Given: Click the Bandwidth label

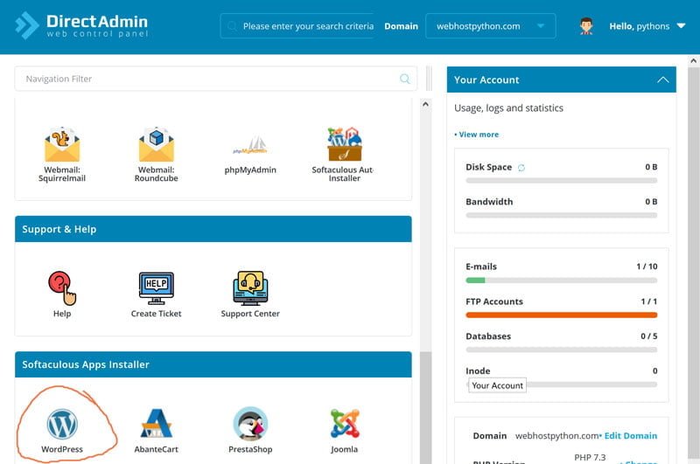Looking at the screenshot, I should click(489, 202).
